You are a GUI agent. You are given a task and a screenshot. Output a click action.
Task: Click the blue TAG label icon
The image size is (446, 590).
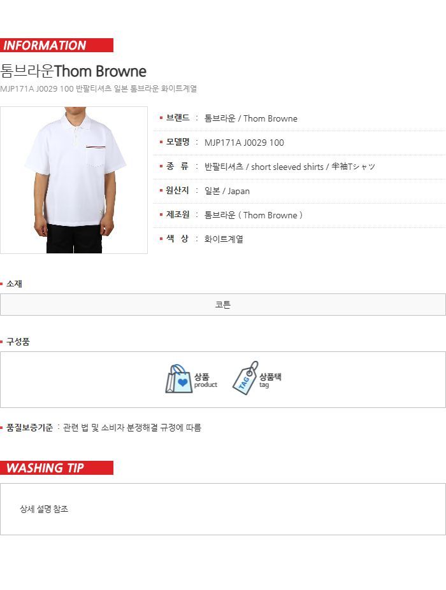pyautogui.click(x=245, y=378)
